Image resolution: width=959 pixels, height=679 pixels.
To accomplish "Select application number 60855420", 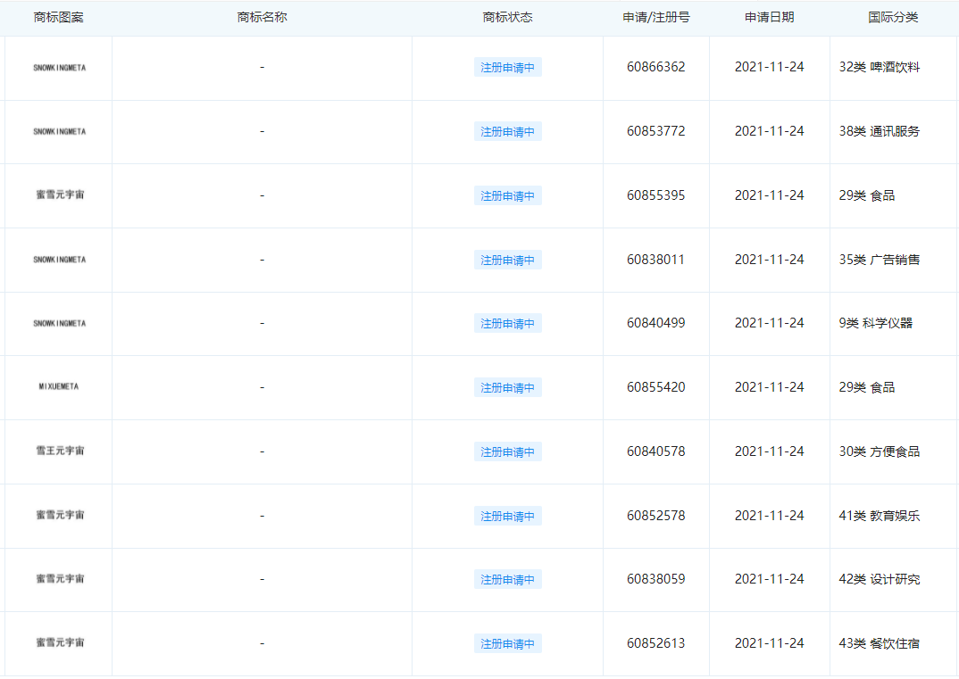I will click(x=655, y=387).
